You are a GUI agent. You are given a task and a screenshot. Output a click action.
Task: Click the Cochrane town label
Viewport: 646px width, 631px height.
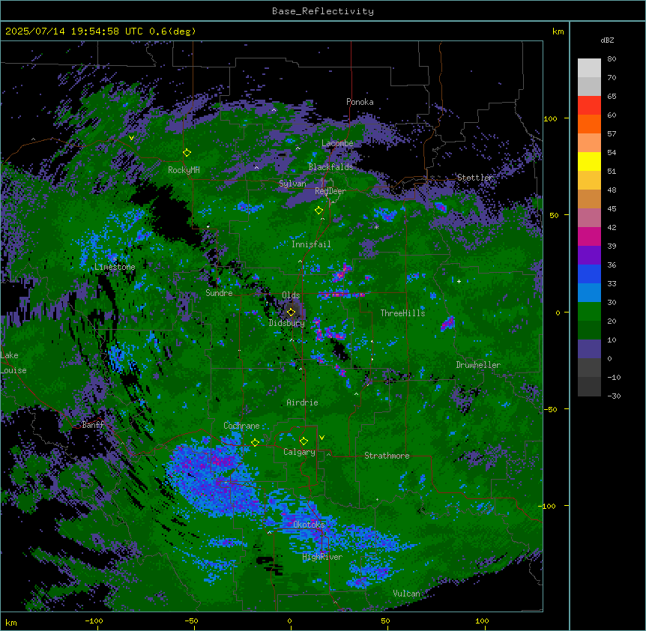[241, 426]
